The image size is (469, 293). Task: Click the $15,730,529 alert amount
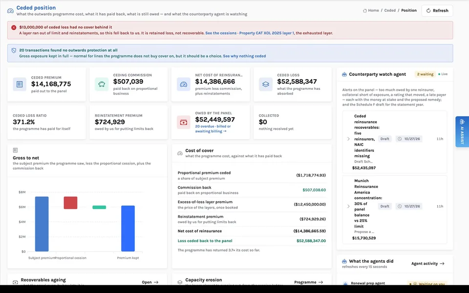click(364, 238)
